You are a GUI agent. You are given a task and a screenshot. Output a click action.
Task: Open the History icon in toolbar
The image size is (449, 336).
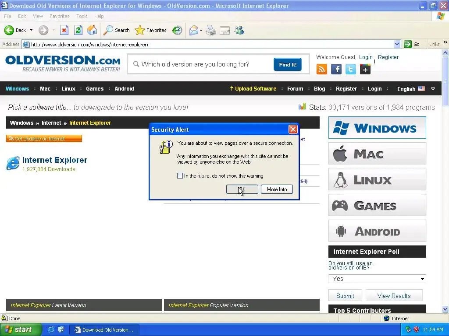tap(177, 30)
